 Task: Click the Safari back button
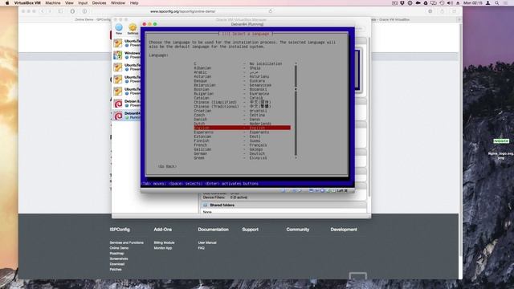[x=42, y=11]
